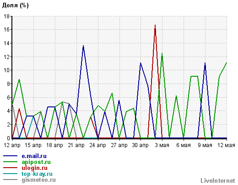Viewport: 238px width, 185px height.
Task: Click the red ulogin.ru peak near 16
Action: tap(155, 26)
